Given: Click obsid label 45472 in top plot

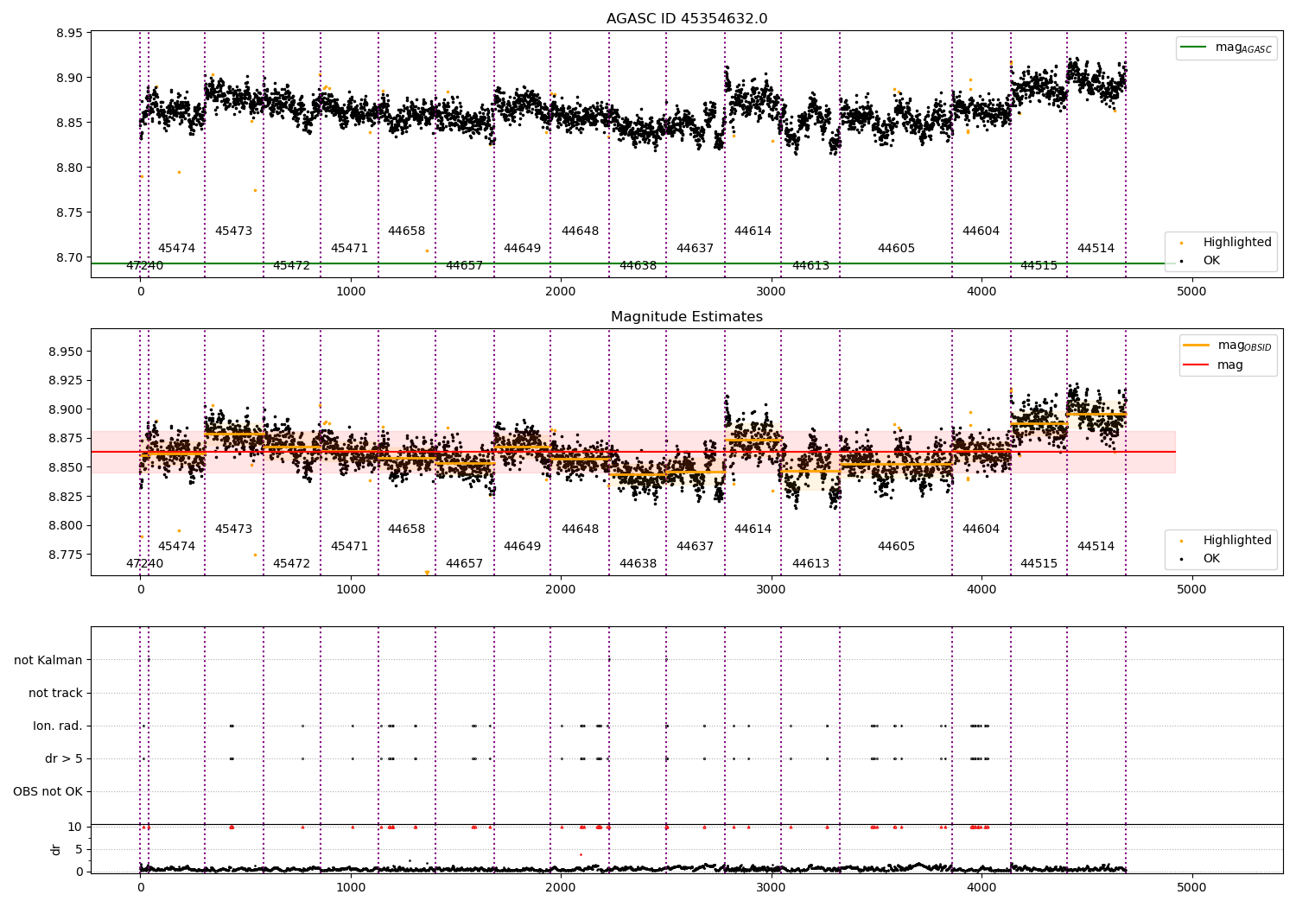Looking at the screenshot, I should (291, 266).
